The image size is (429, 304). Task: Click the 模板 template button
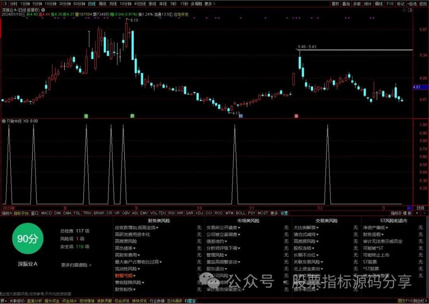(x=407, y=213)
